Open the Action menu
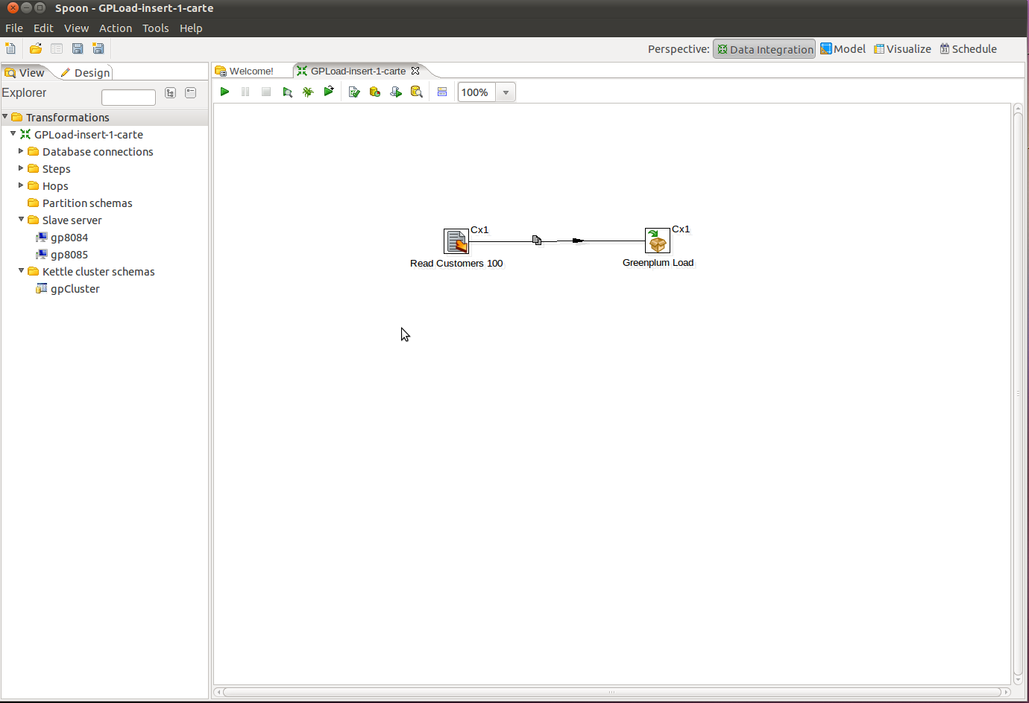The width and height of the screenshot is (1029, 703). pos(116,28)
